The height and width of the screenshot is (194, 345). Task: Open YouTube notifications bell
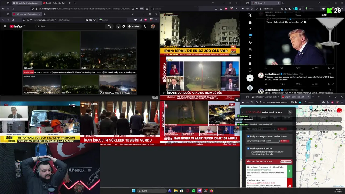[x=145, y=26]
